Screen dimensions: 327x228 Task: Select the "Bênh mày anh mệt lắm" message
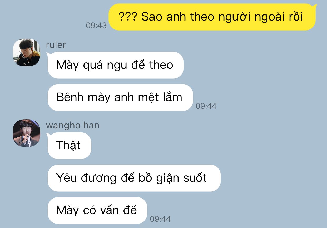120,97
